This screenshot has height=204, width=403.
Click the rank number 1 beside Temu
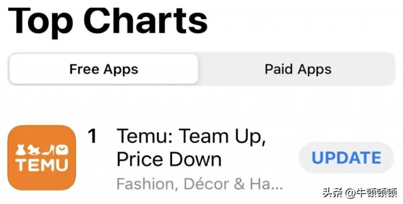[x=93, y=137]
